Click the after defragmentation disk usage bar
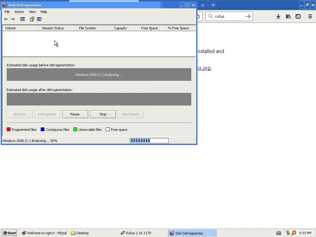 (x=99, y=99)
